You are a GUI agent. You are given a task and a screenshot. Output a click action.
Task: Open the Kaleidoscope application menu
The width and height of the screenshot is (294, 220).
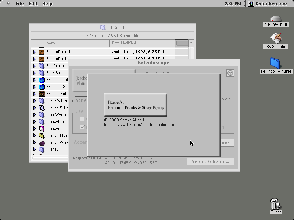tap(268, 3)
